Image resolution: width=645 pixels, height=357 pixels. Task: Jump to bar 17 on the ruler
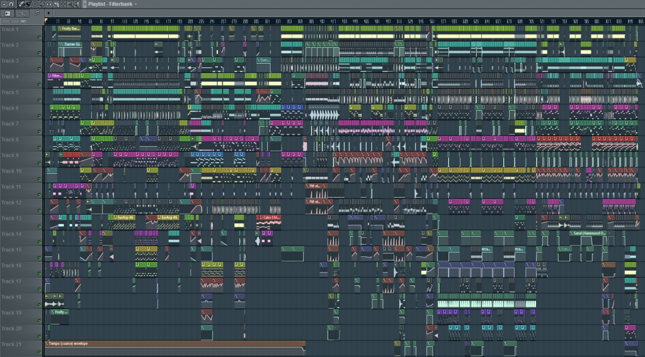[57, 21]
